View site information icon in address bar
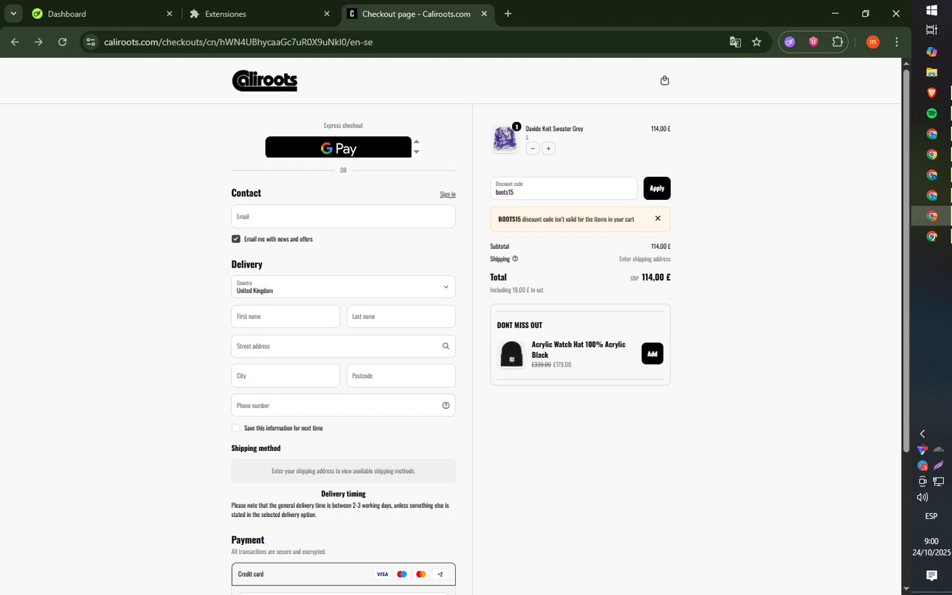Viewport: 952px width, 595px height. pyautogui.click(x=91, y=43)
